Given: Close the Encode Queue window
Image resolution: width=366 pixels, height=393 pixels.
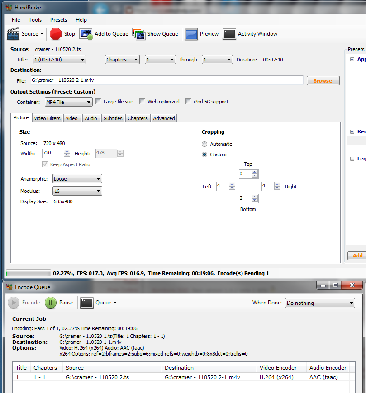Looking at the screenshot, I should click(352, 285).
